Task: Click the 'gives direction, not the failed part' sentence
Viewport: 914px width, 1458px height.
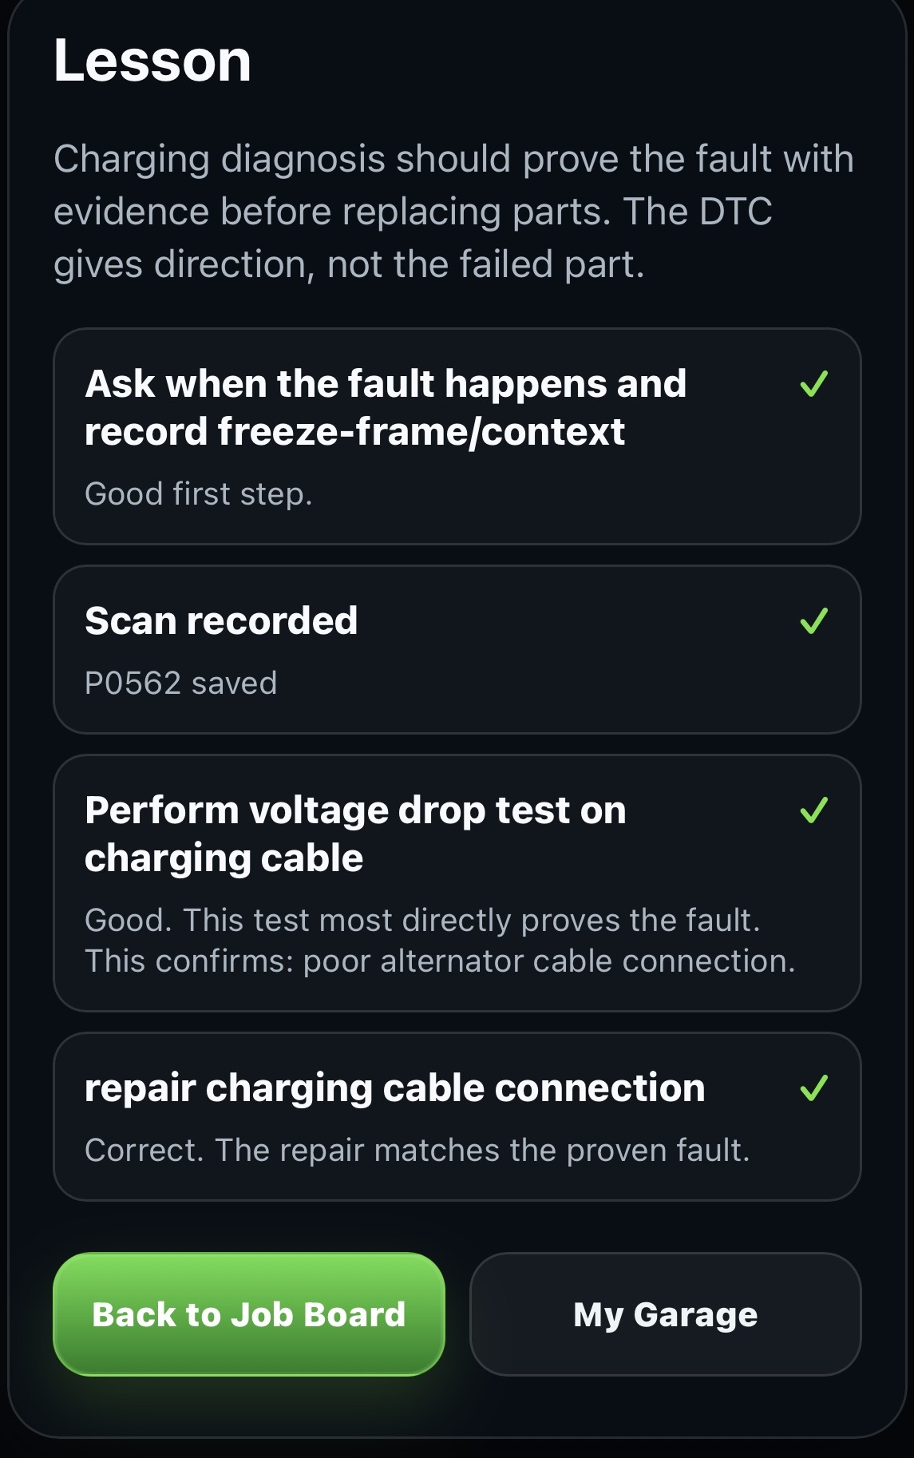Action: pyautogui.click(x=349, y=264)
